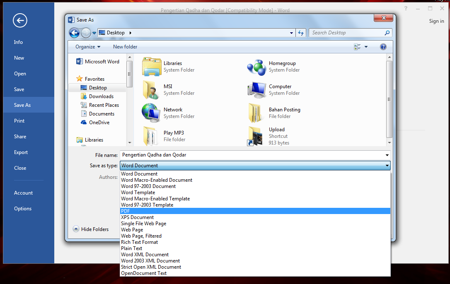Screen dimensions: 450x284
Task: Select the Bahan Posting folder icon
Action: (x=254, y=113)
